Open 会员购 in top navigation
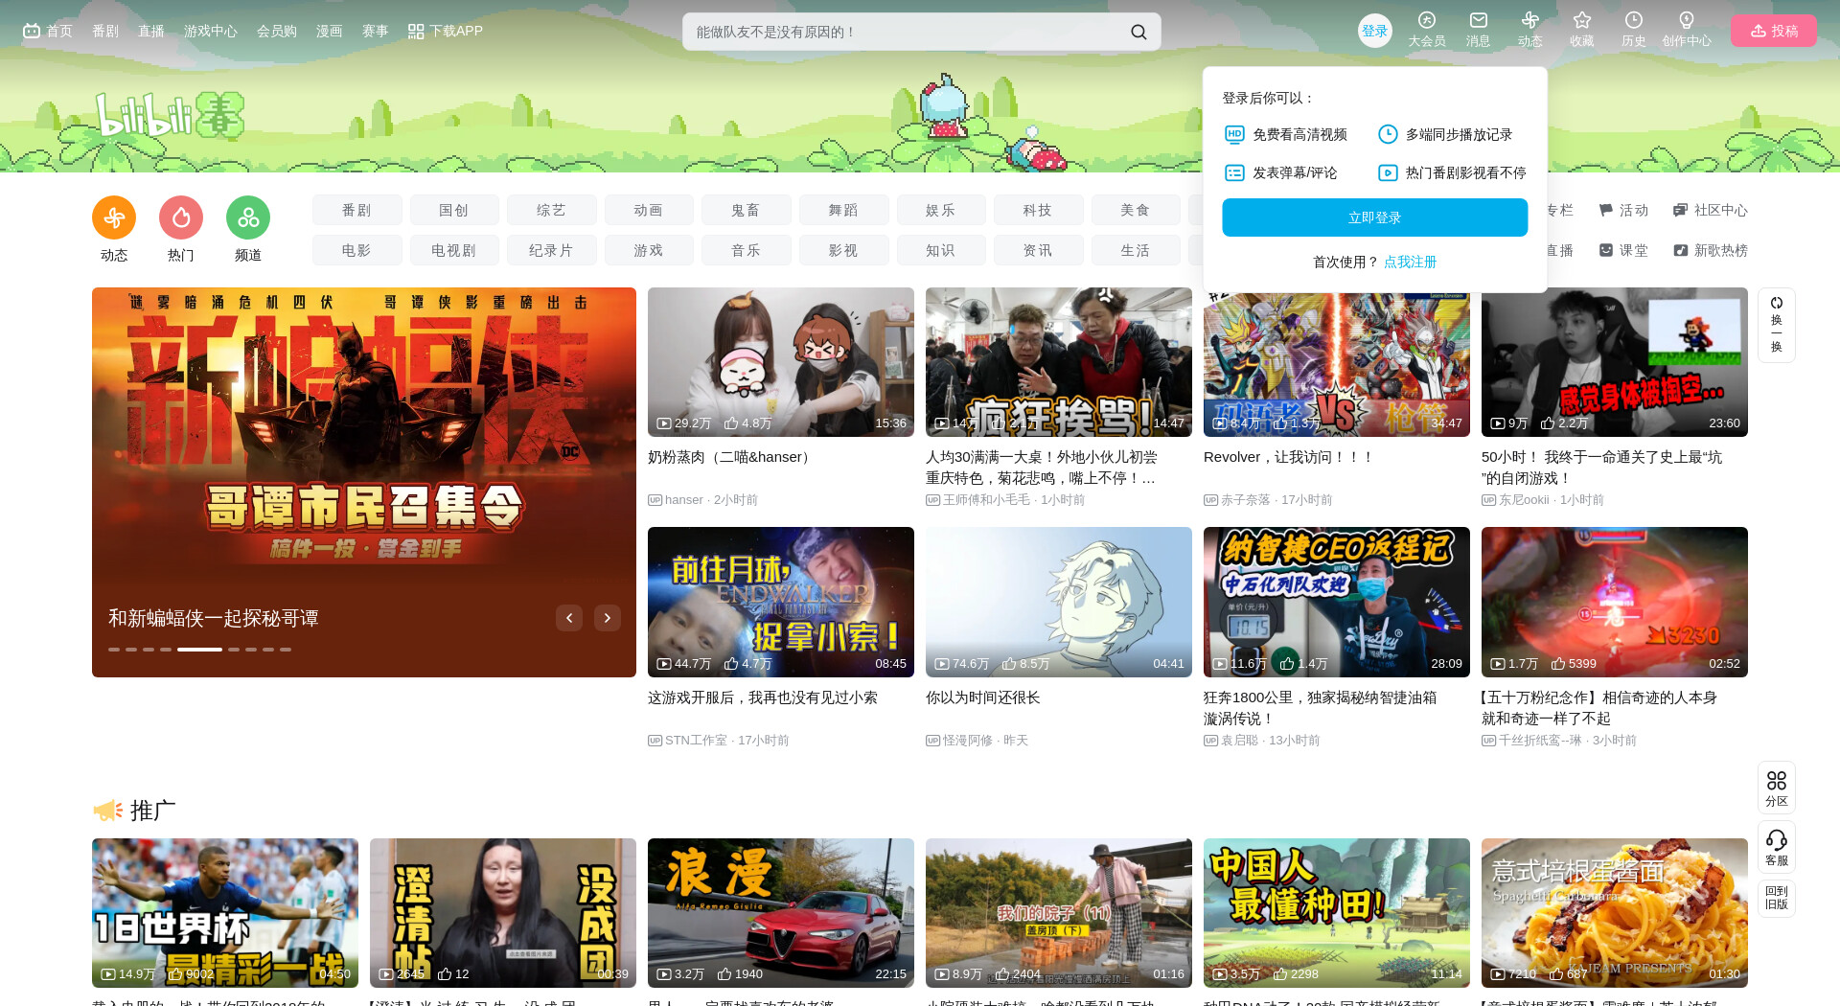 [x=277, y=31]
